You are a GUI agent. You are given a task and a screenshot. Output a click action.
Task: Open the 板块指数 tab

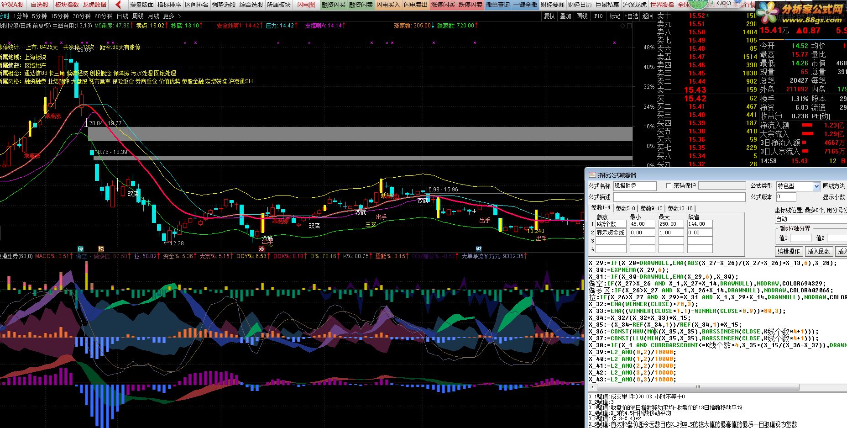pos(67,5)
